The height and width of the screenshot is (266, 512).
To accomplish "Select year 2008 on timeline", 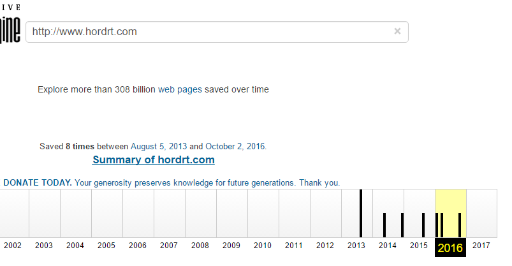I will (x=200, y=246).
